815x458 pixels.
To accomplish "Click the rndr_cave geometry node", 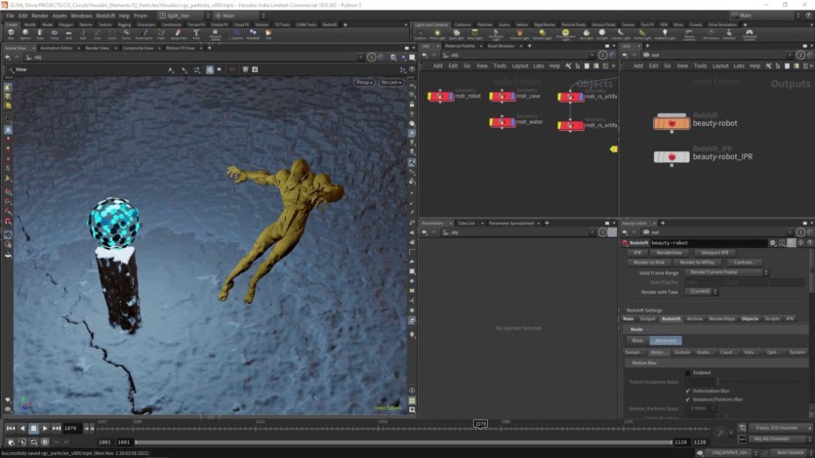I will point(502,96).
